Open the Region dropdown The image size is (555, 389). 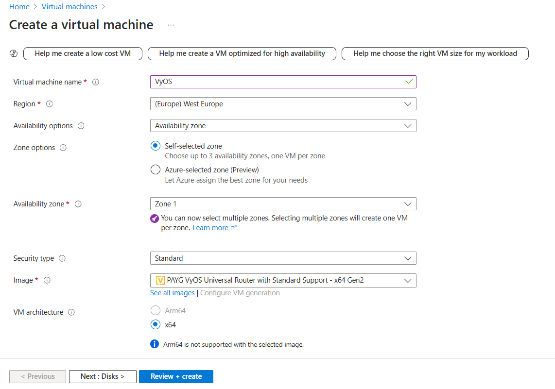(x=408, y=103)
